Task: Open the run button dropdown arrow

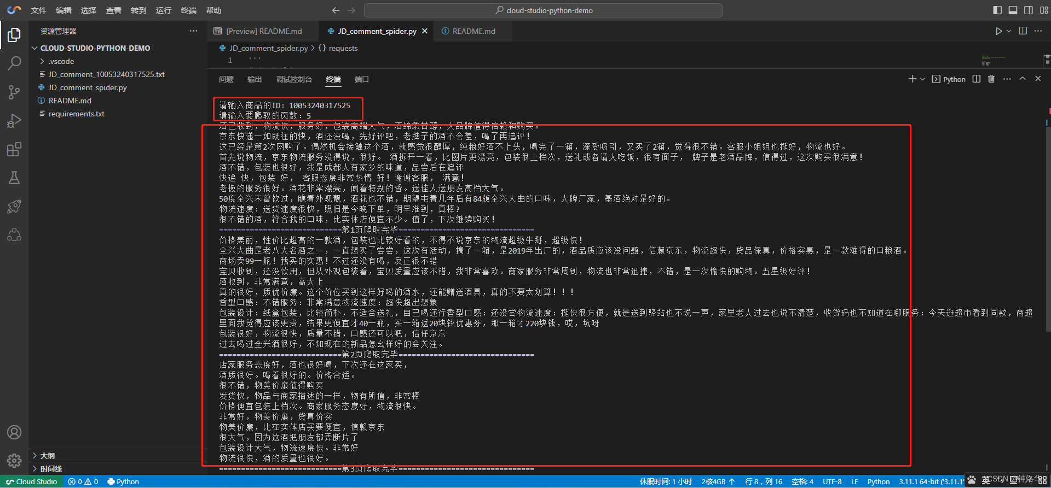Action: (1009, 31)
